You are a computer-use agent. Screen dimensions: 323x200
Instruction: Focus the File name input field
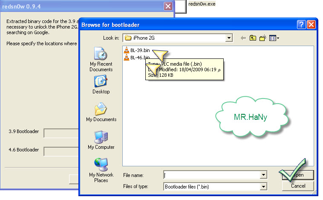(x=212, y=175)
